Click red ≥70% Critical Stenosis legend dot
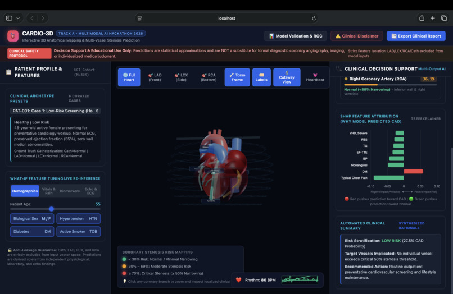This screenshot has width=453, height=294. 124,273
